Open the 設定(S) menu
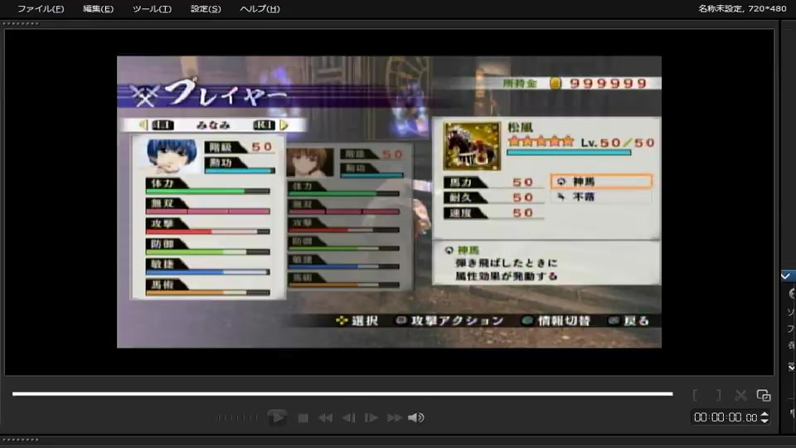The image size is (796, 448). (206, 8)
